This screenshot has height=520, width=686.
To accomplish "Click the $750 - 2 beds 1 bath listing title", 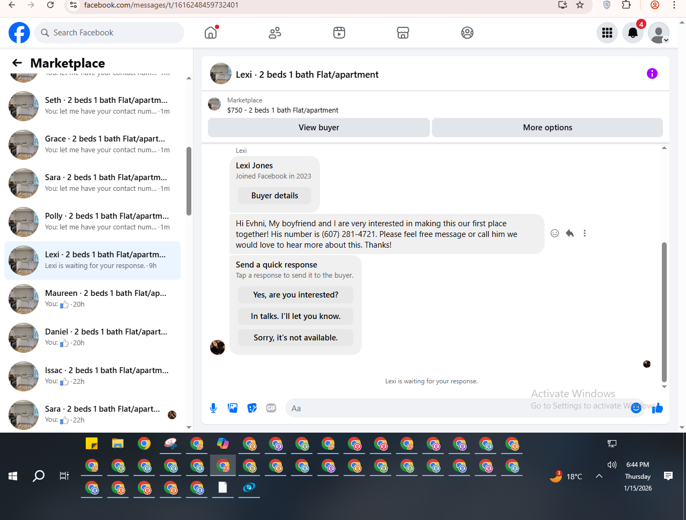I will click(x=283, y=110).
